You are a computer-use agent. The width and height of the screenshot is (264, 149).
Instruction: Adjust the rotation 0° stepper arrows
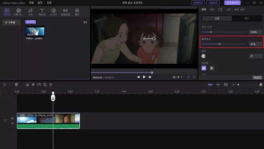[x=261, y=56]
